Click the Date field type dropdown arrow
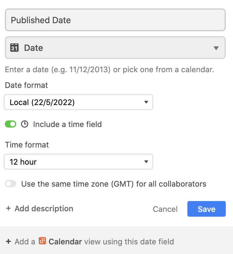Image resolution: width=233 pixels, height=254 pixels. pos(216,48)
